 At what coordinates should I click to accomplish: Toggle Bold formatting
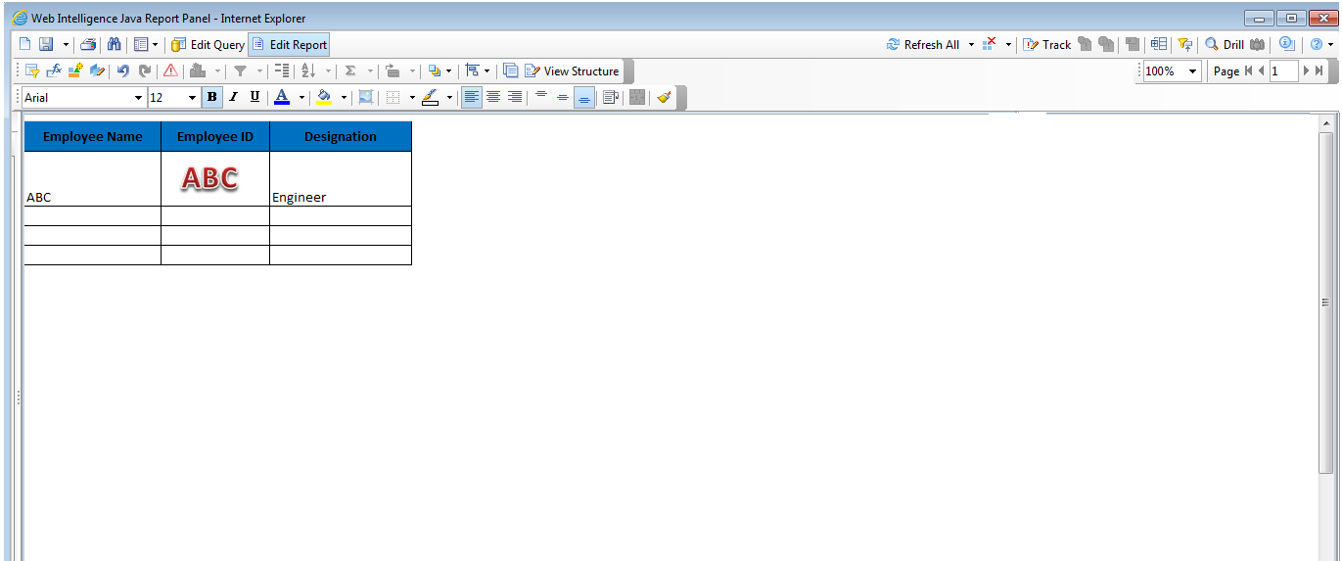(x=211, y=98)
